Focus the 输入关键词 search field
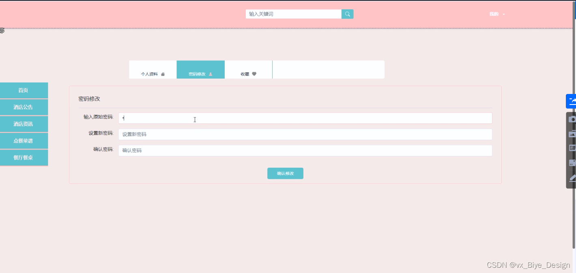The height and width of the screenshot is (273, 576). point(294,14)
